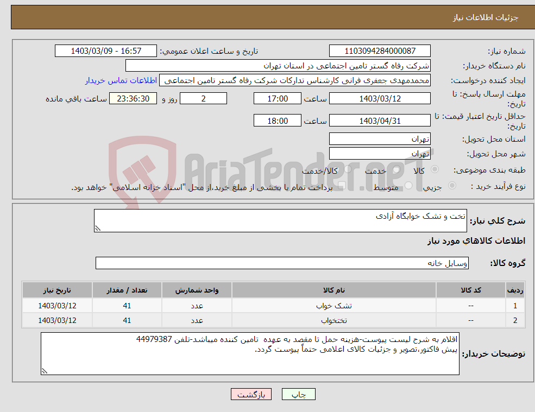The image size is (535, 412).
Task: Click the جزئیات اطلاعات نیاز page header
Action: (x=485, y=17)
